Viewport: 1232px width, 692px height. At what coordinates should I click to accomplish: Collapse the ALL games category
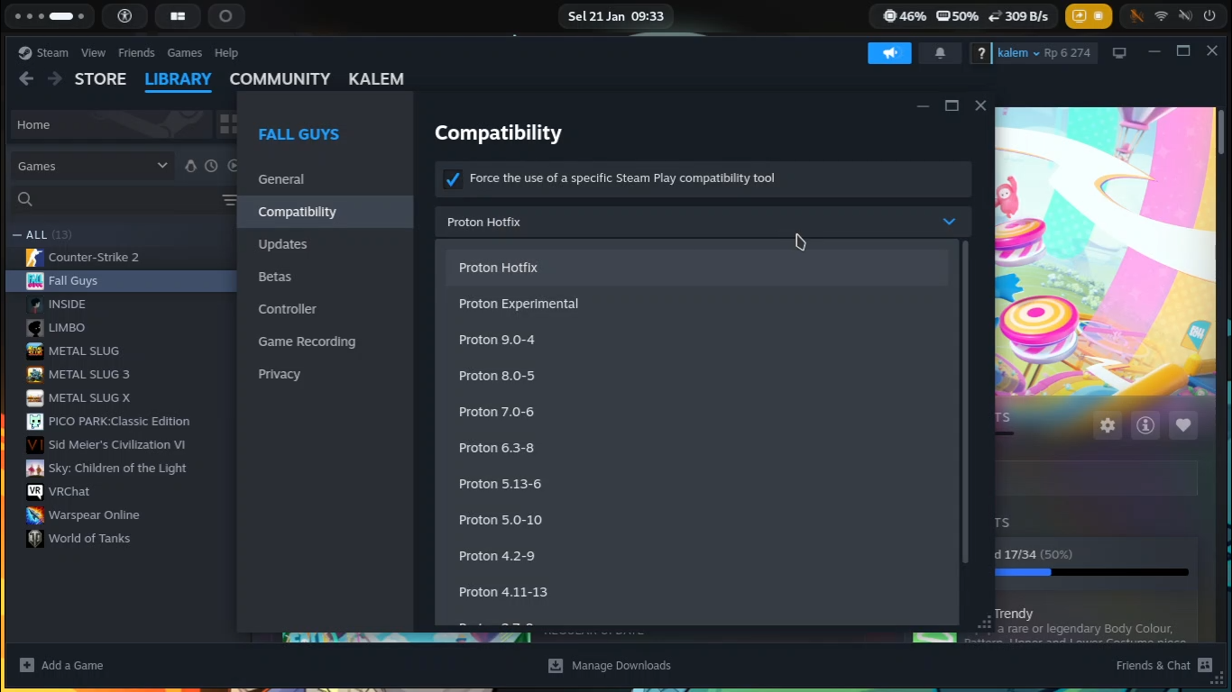point(17,234)
